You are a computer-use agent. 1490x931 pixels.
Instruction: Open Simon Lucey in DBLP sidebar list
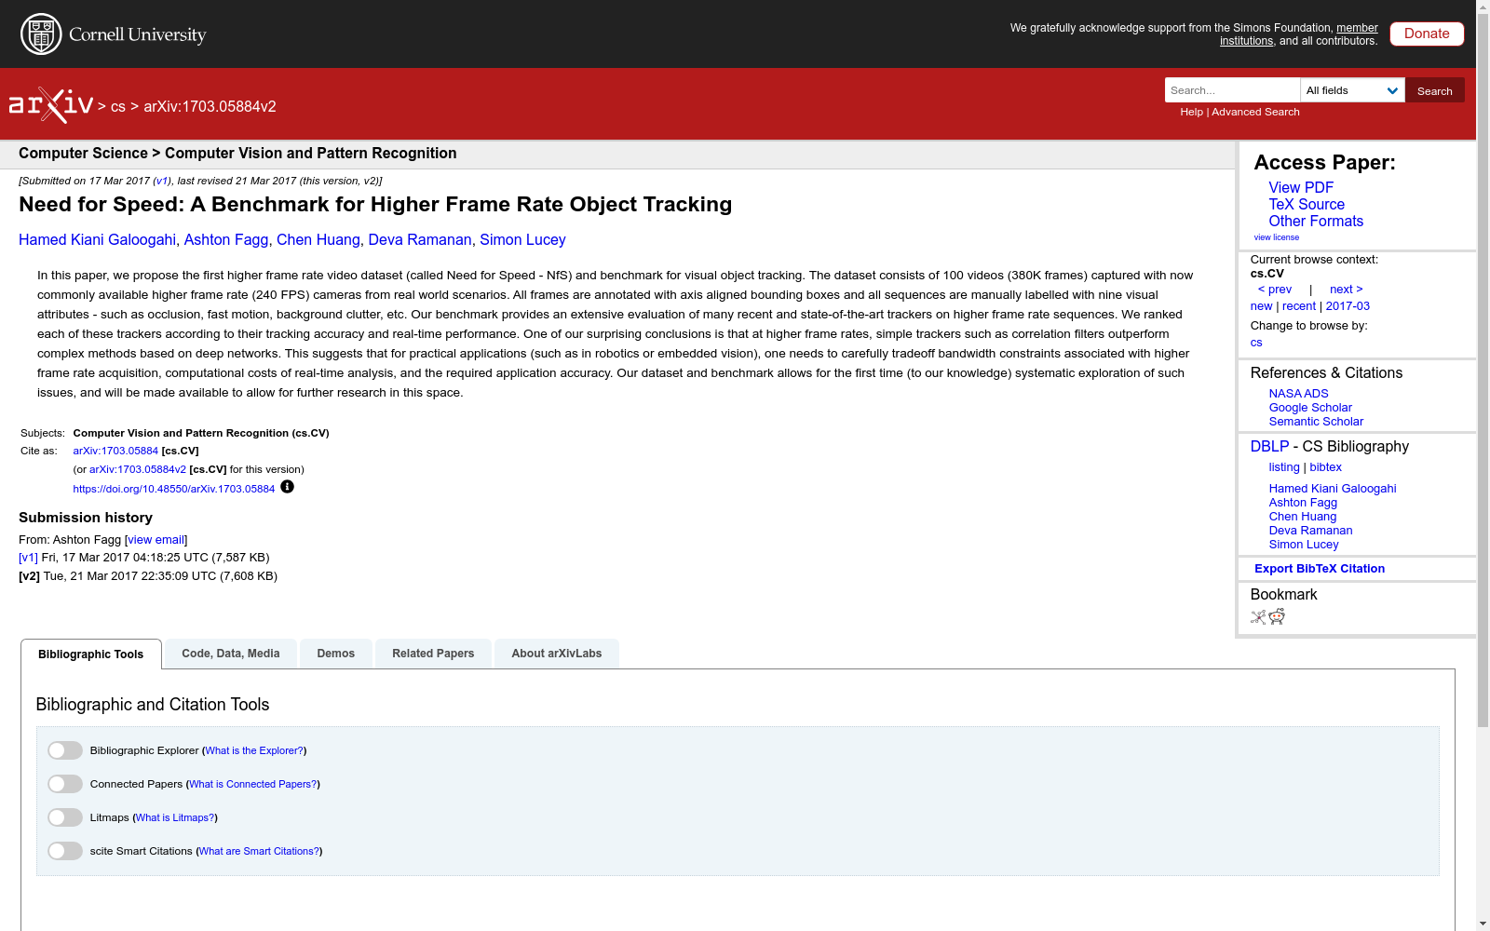[1304, 545]
